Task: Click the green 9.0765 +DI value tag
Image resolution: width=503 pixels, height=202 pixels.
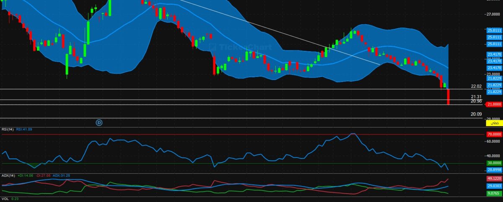Action: click(494, 193)
